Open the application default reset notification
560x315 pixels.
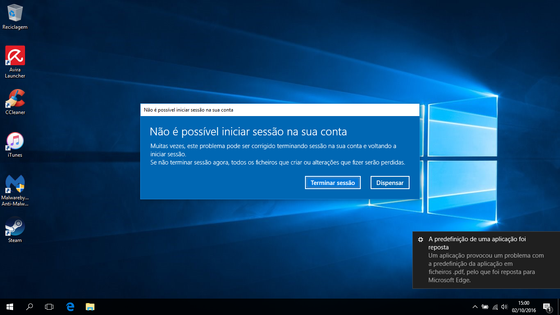click(x=486, y=260)
